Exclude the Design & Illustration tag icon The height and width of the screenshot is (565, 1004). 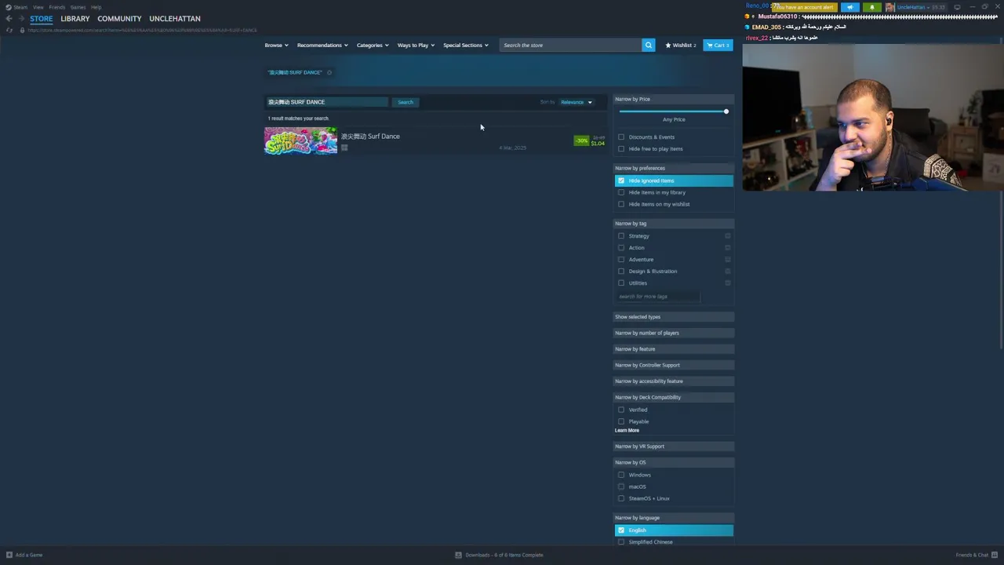[x=728, y=272]
